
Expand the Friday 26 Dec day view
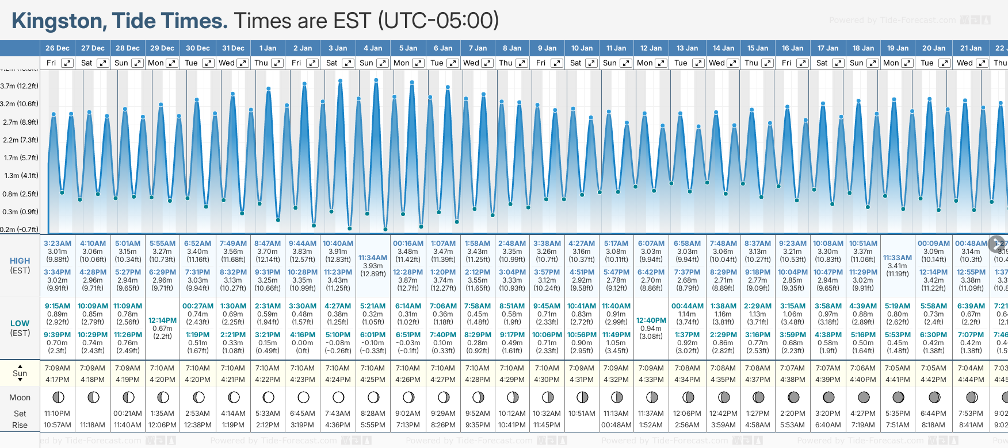(67, 63)
